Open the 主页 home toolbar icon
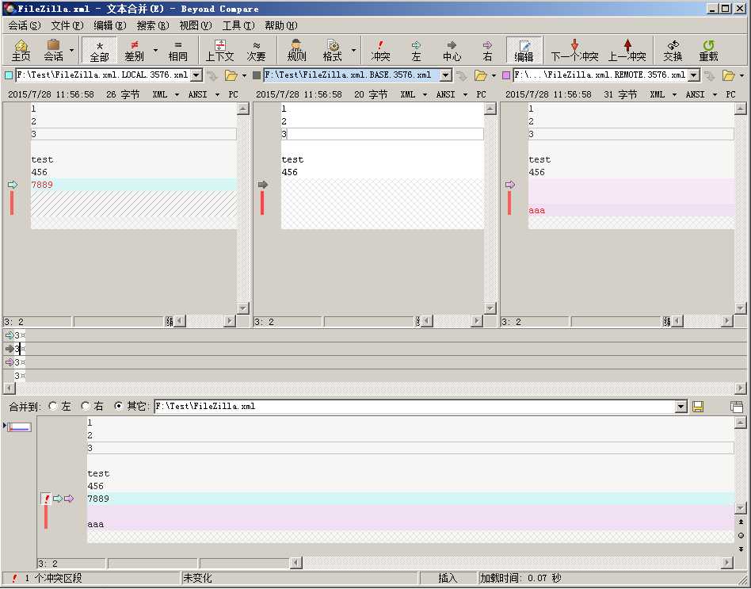Image resolution: width=751 pixels, height=589 pixels. pyautogui.click(x=21, y=50)
